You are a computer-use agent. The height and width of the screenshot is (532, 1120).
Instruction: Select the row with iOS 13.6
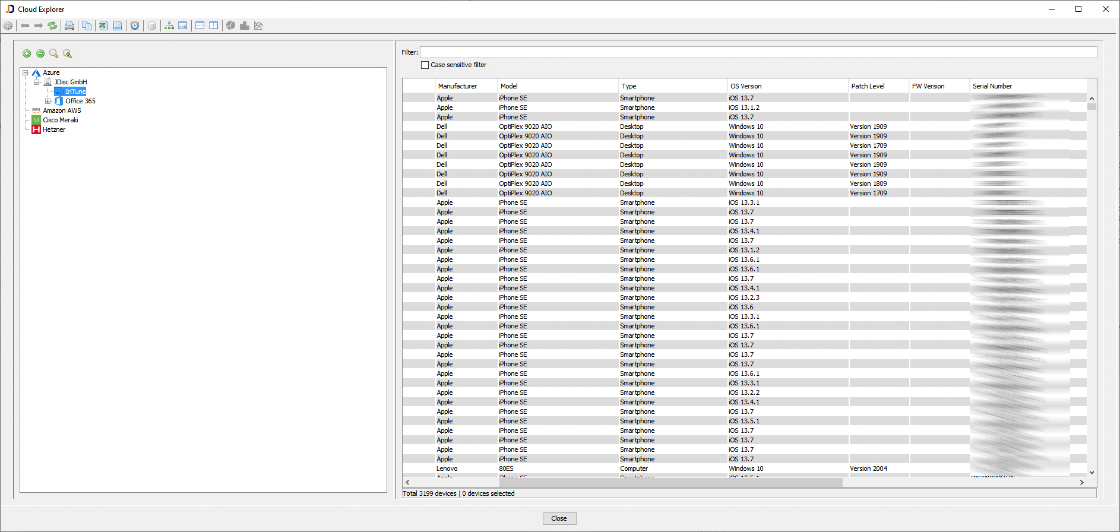click(745, 307)
